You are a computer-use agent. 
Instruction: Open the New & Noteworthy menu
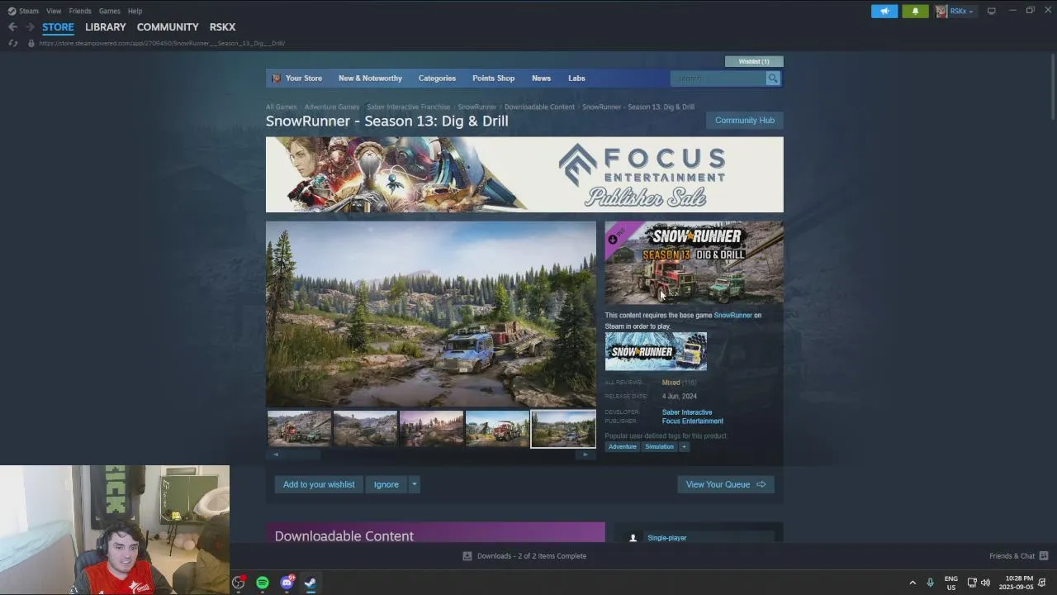pyautogui.click(x=370, y=79)
